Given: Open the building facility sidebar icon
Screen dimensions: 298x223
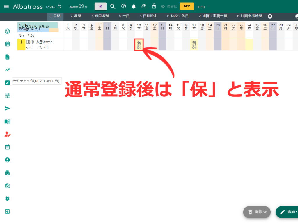Looking at the screenshot, I should [7, 173].
